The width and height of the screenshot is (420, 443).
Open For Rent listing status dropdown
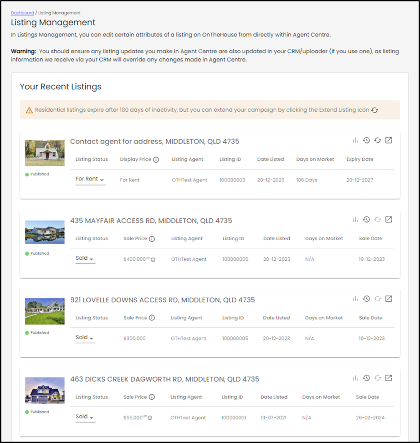tap(90, 179)
